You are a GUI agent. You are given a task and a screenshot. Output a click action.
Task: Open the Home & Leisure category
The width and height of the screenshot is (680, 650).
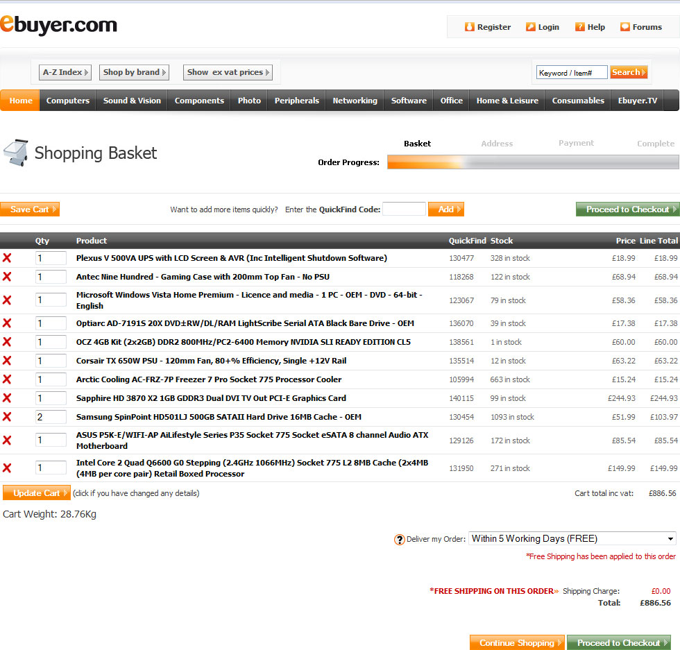pyautogui.click(x=507, y=101)
